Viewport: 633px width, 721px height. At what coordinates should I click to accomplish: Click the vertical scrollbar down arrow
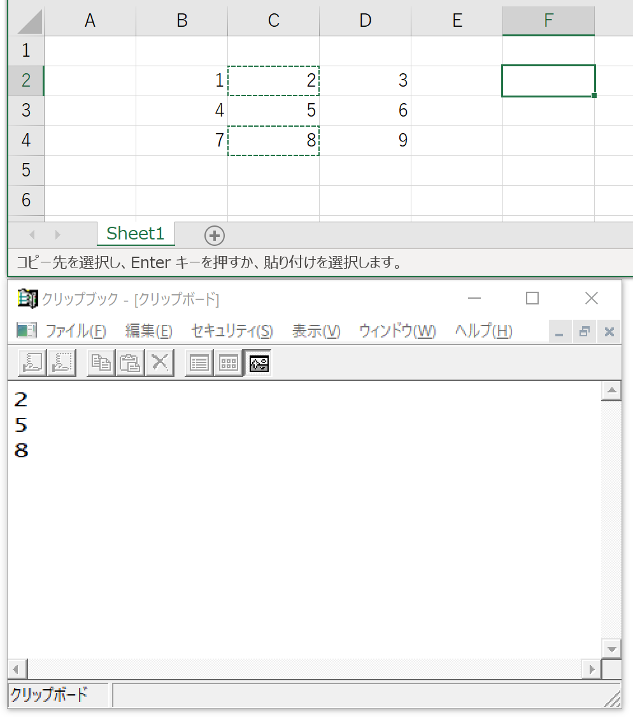coord(611,649)
